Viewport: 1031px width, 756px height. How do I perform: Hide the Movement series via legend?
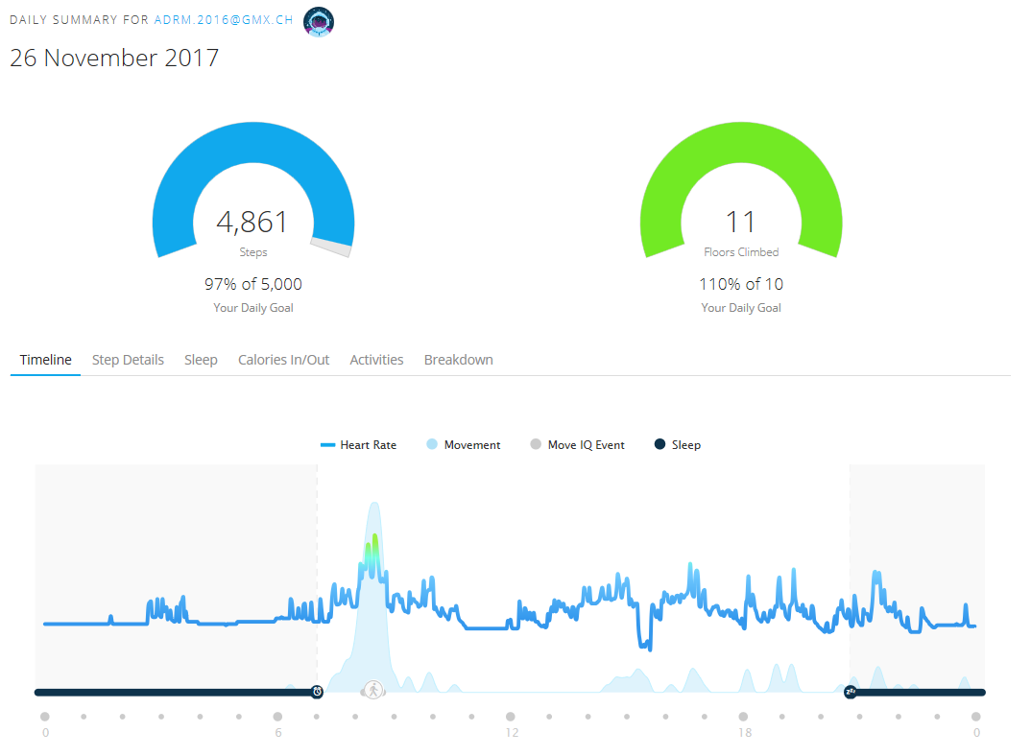462,445
